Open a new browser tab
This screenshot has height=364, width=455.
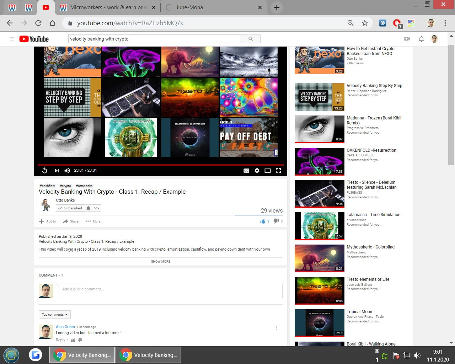tap(277, 7)
